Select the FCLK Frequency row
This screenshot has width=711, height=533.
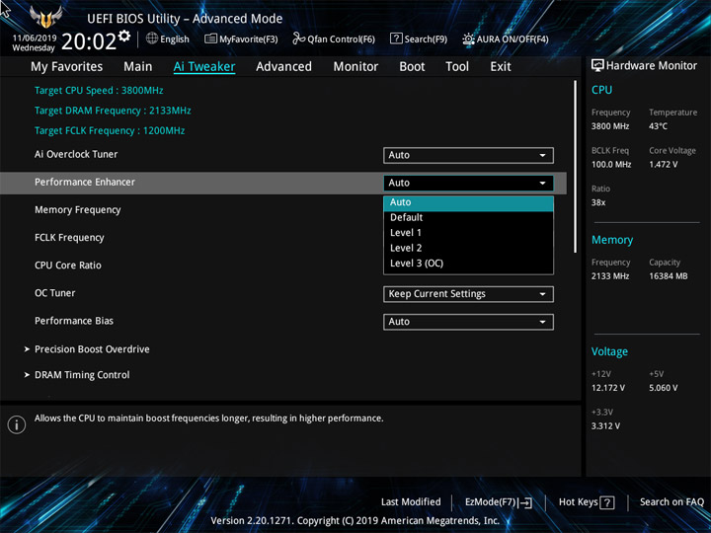(x=69, y=238)
